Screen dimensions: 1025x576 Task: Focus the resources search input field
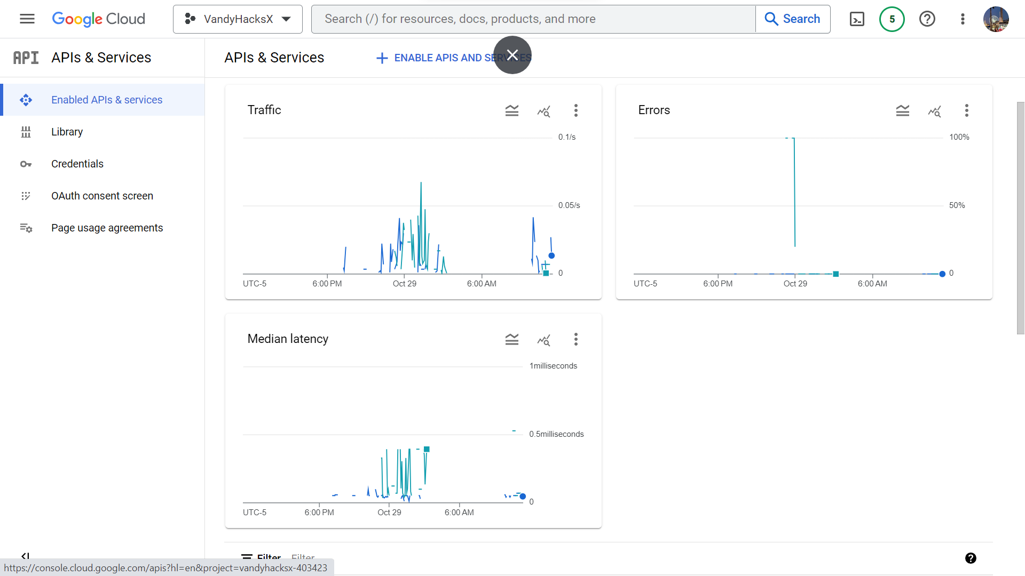pos(534,19)
